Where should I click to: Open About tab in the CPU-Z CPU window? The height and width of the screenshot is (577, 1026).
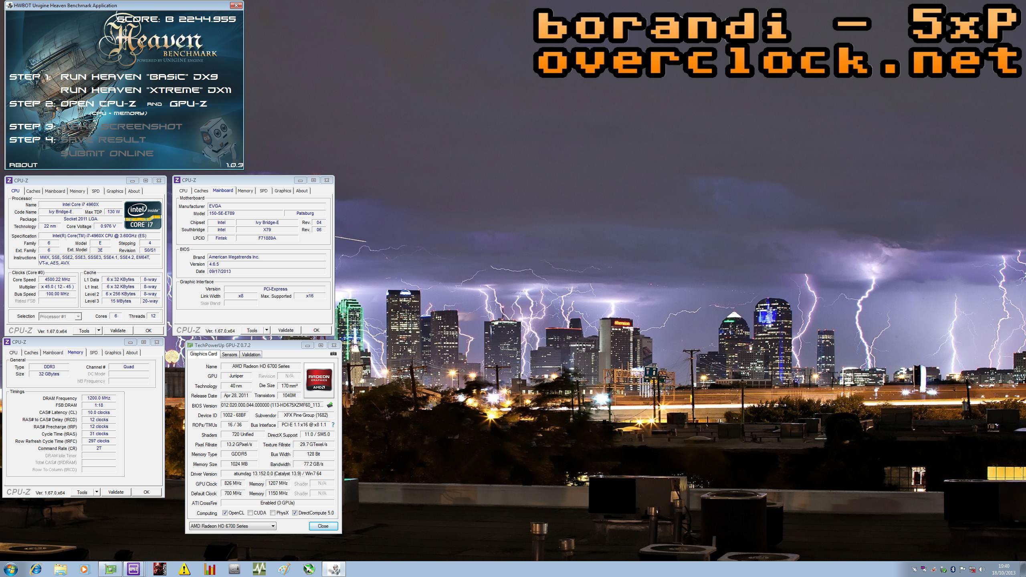pos(134,191)
